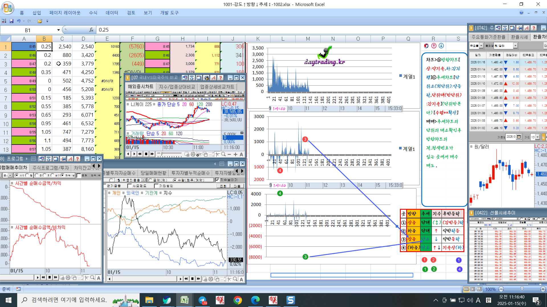Click the Office button orb
Screen dimensions: 547x307
pos(8,8)
